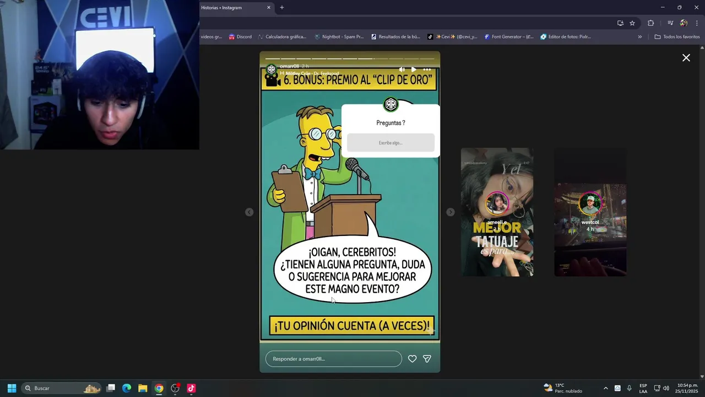
Task: Open the Discord bookmark
Action: (x=240, y=37)
